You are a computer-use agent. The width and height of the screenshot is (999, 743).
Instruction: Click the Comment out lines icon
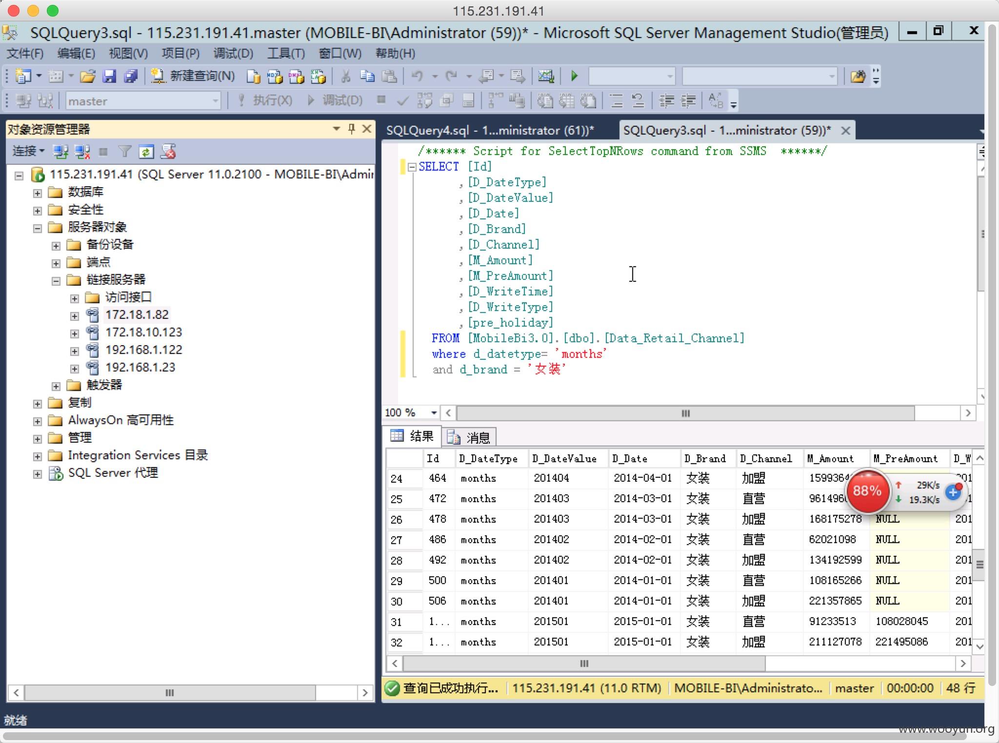617,101
